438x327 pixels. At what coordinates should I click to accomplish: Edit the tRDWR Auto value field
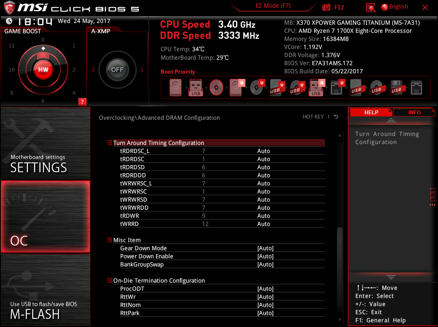tap(263, 216)
